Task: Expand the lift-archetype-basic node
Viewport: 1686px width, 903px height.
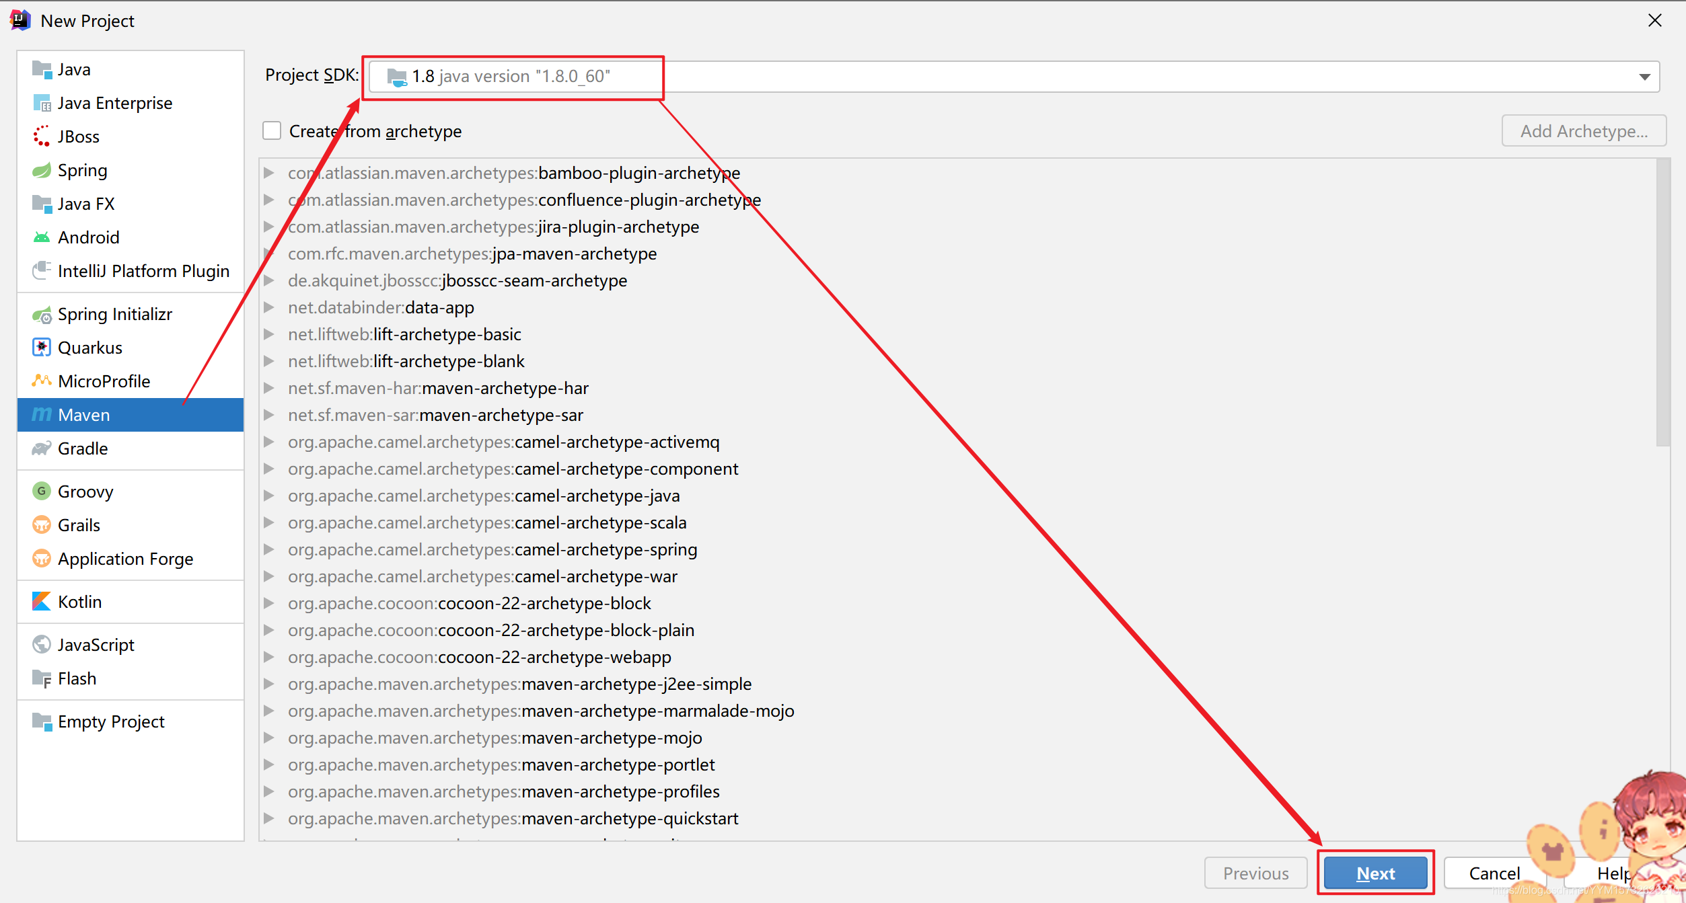Action: (269, 334)
